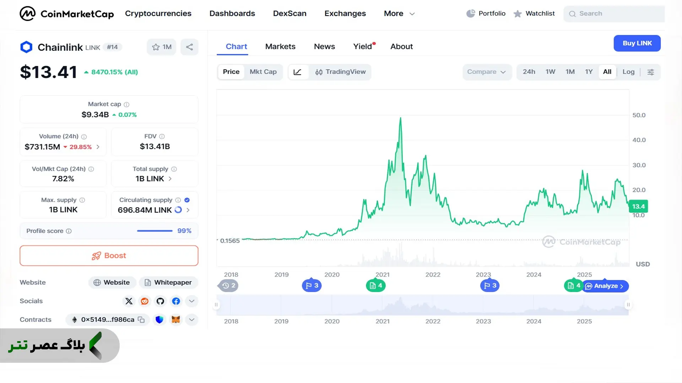Click Circulating supply info icon
Viewport: 682px width, 383px height.
tap(178, 200)
